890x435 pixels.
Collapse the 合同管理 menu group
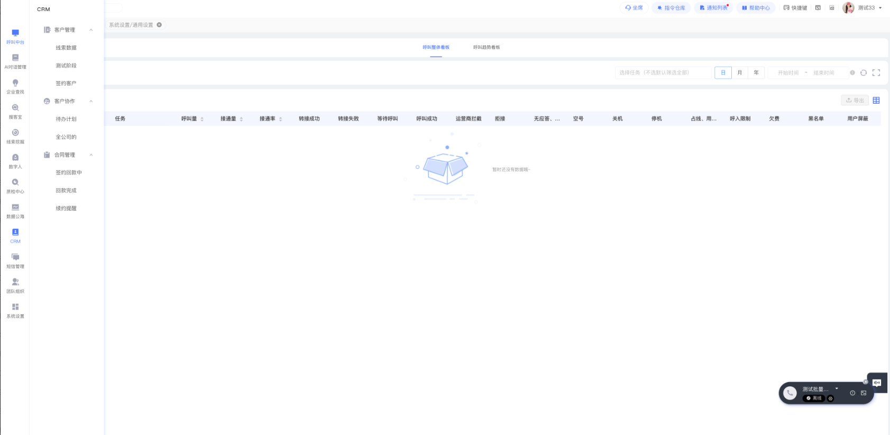(91, 155)
